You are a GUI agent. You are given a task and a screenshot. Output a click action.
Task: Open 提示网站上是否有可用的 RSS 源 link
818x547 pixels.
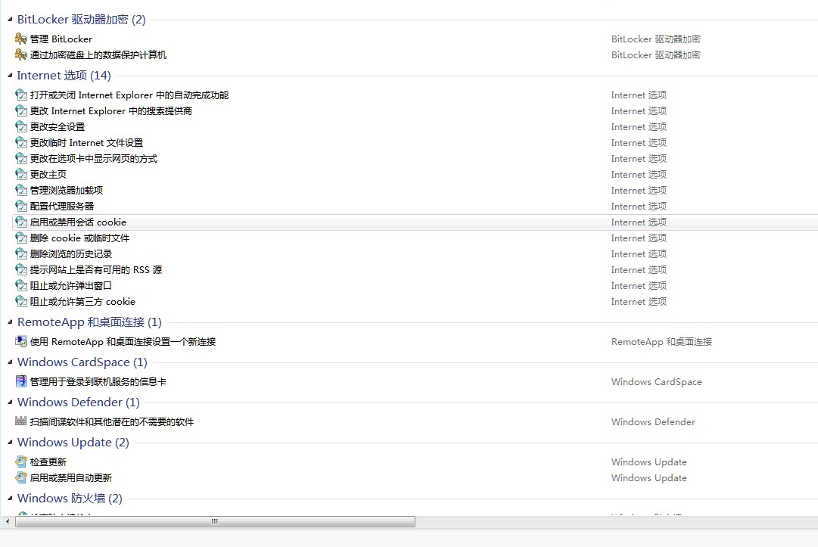point(96,270)
